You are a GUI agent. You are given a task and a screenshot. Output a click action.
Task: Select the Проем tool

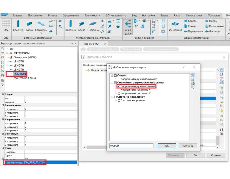(211, 21)
